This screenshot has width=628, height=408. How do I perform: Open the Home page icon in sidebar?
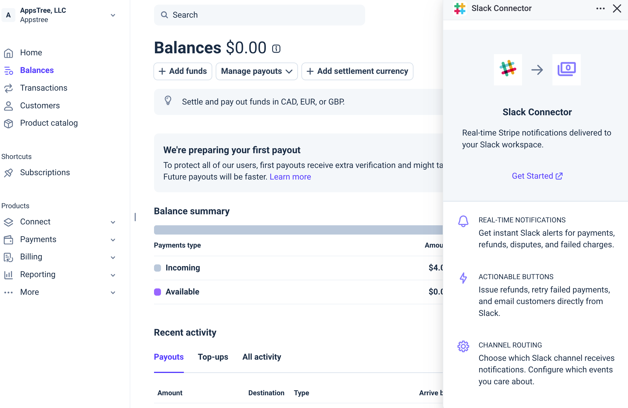(x=8, y=53)
